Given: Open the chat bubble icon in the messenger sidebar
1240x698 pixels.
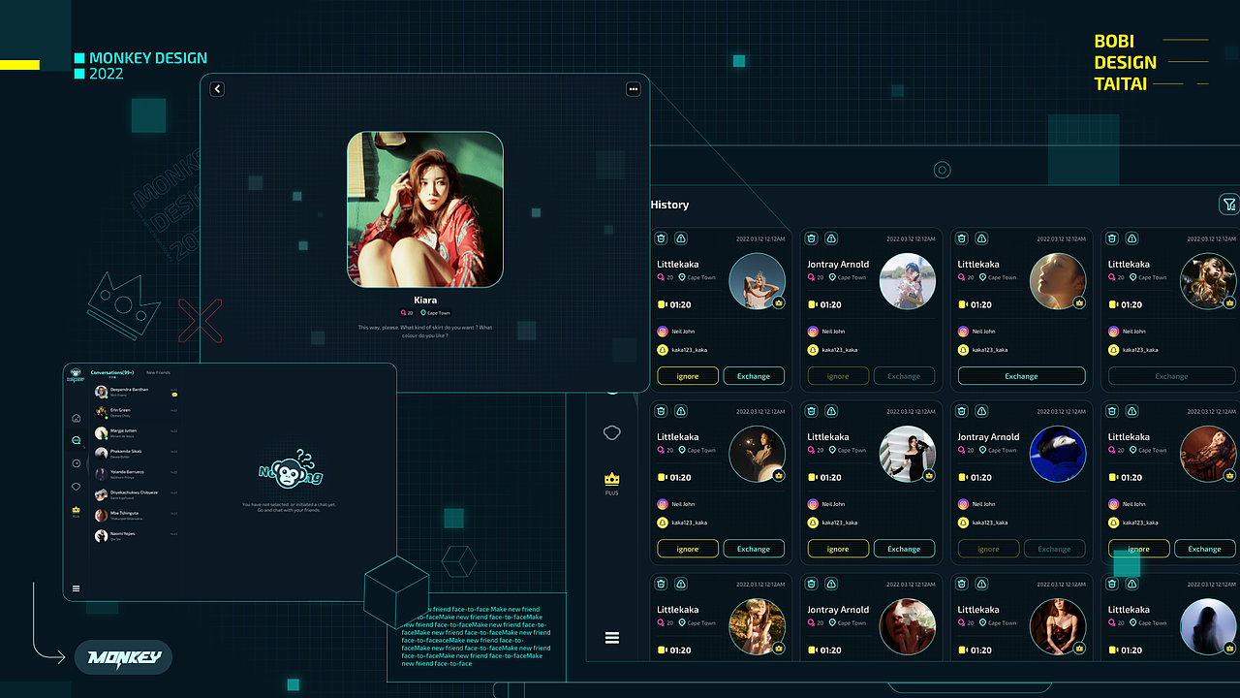Looking at the screenshot, I should click(76, 440).
